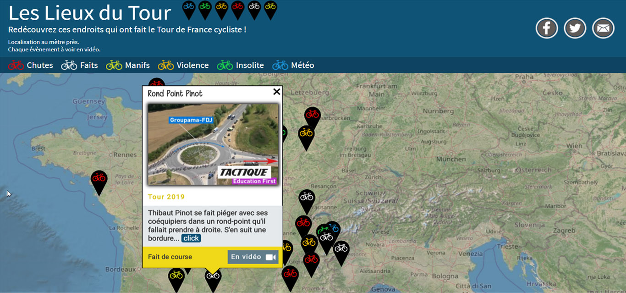Filter map by Violence events
Screen dimensions: 626x293
(x=183, y=66)
